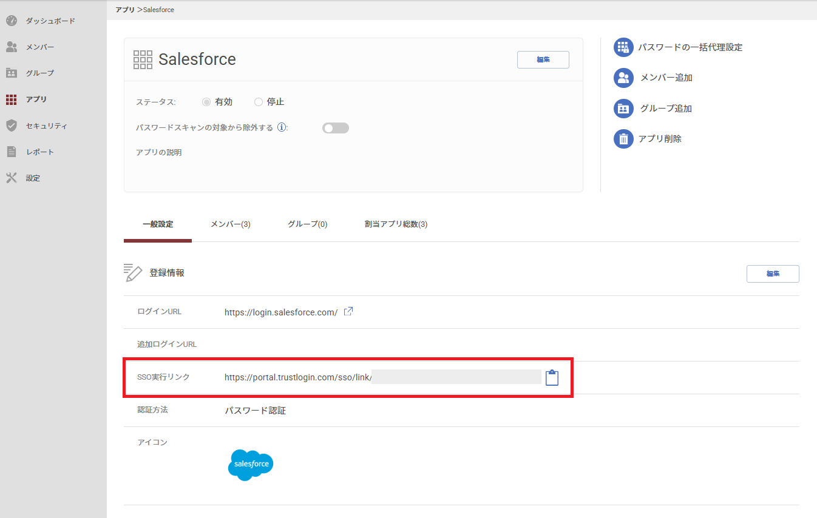Click the pencil icon next to 登録情報

(133, 273)
